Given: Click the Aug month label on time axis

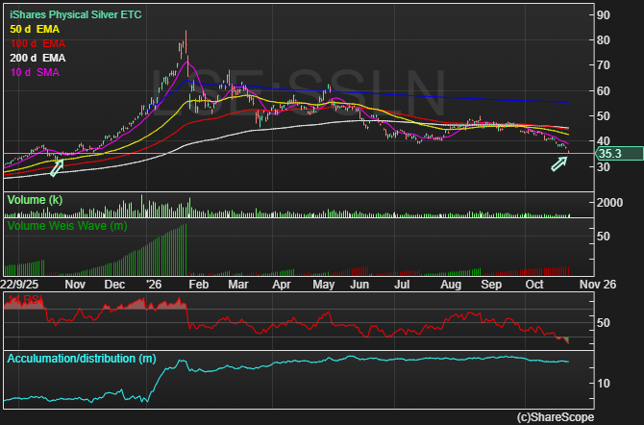Looking at the screenshot, I should [x=451, y=285].
